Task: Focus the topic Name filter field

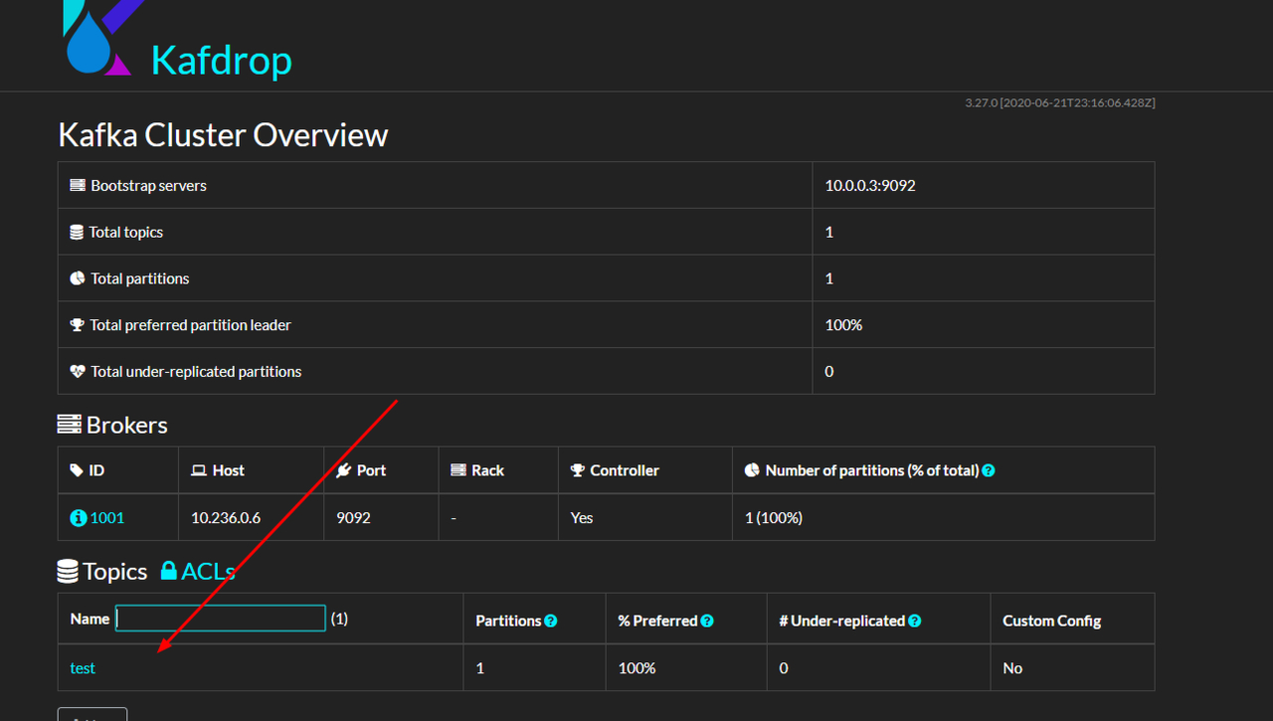Action: (221, 619)
